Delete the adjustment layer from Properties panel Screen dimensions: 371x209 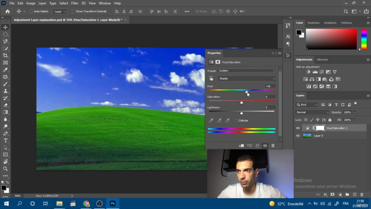(x=273, y=145)
